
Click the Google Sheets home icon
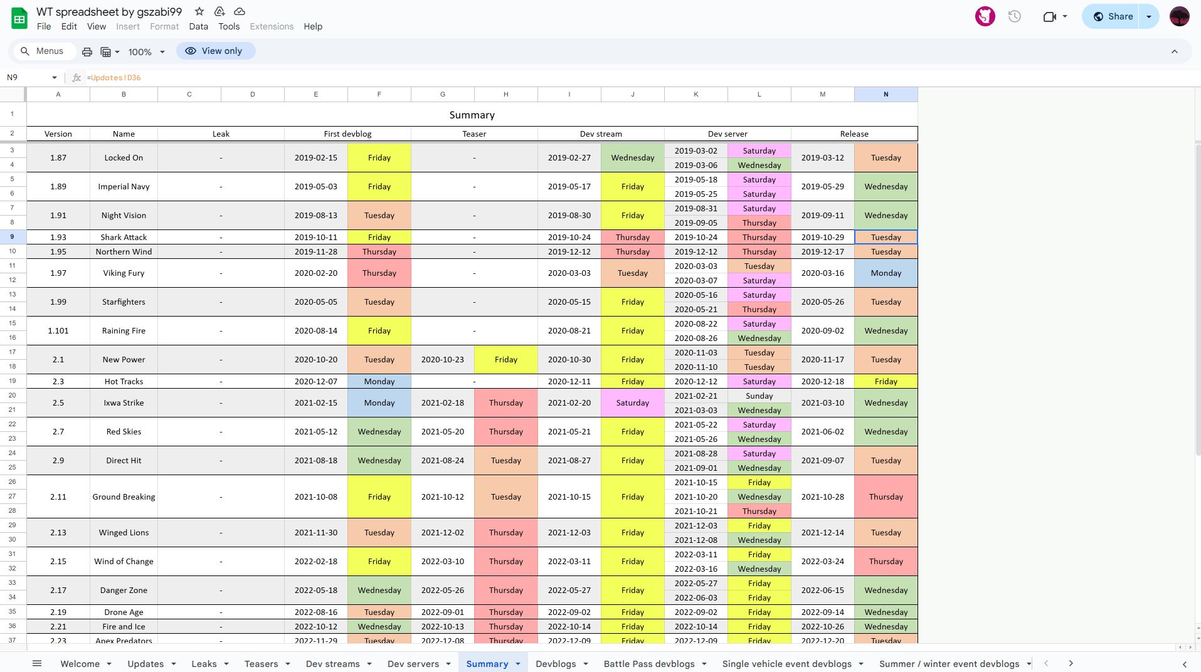click(19, 18)
